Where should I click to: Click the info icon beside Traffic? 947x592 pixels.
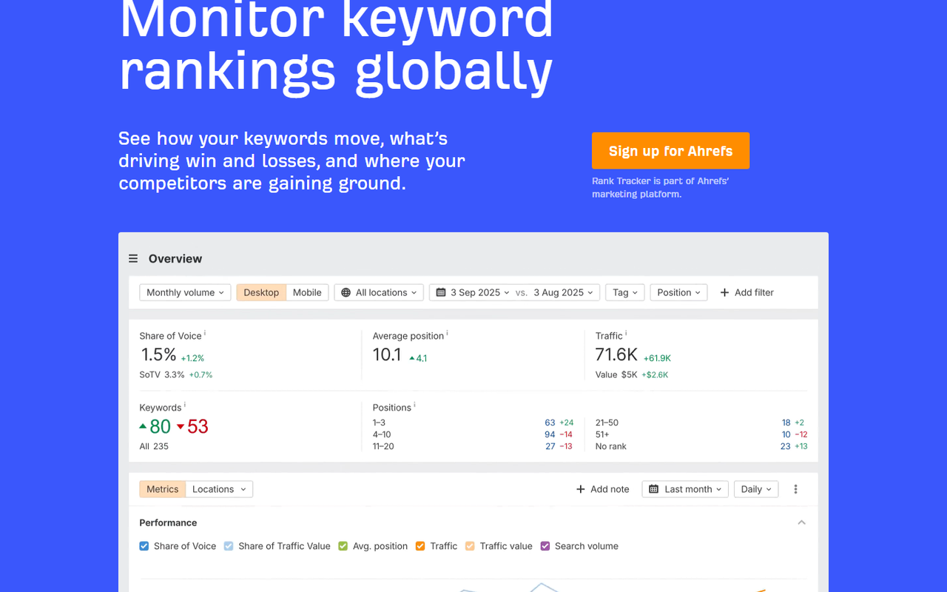[626, 333]
